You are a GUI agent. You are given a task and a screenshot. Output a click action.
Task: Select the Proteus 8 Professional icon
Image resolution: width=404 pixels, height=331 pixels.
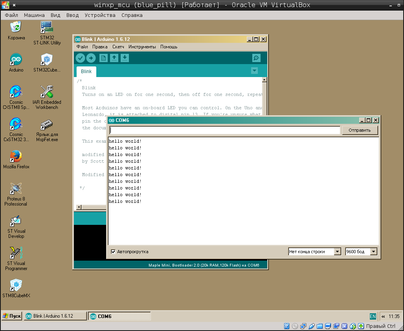pyautogui.click(x=16, y=194)
